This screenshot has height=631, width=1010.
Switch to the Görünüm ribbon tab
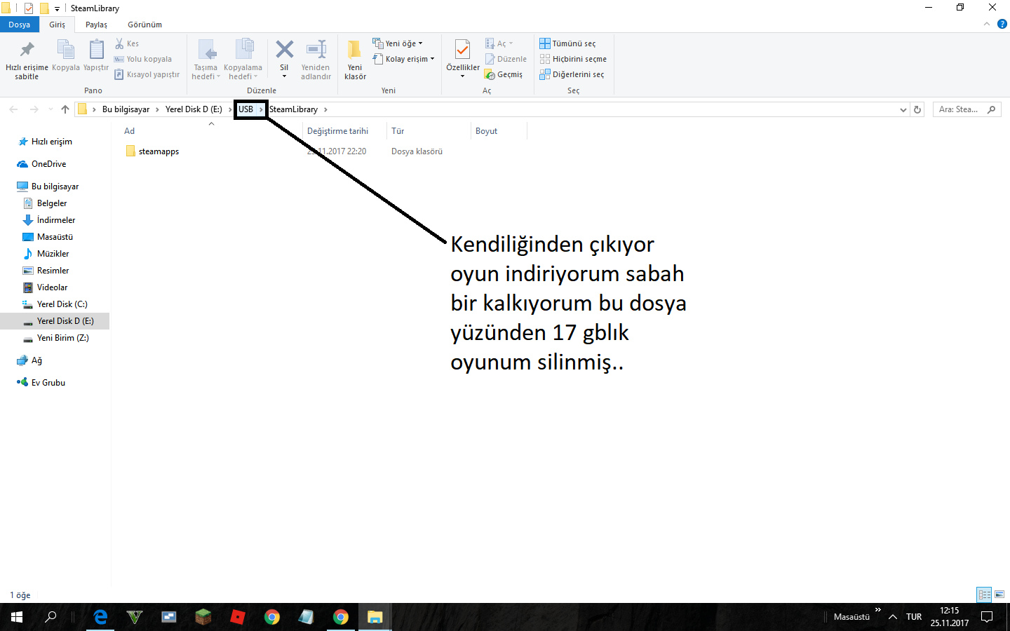tap(144, 25)
